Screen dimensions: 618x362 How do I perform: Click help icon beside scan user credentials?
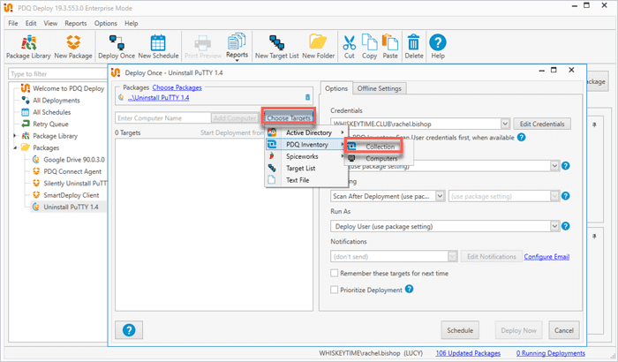pos(521,137)
